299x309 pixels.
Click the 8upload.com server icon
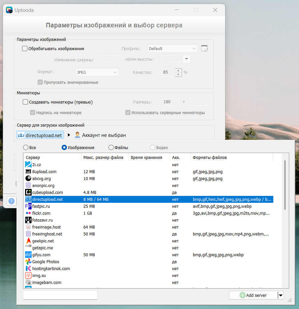pyautogui.click(x=28, y=171)
